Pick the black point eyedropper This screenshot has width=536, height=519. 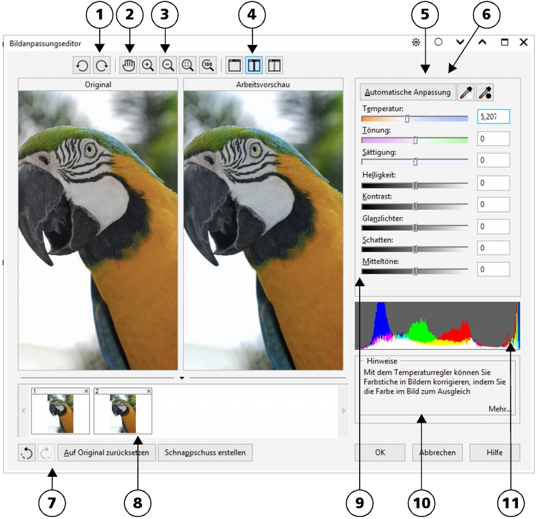click(486, 92)
